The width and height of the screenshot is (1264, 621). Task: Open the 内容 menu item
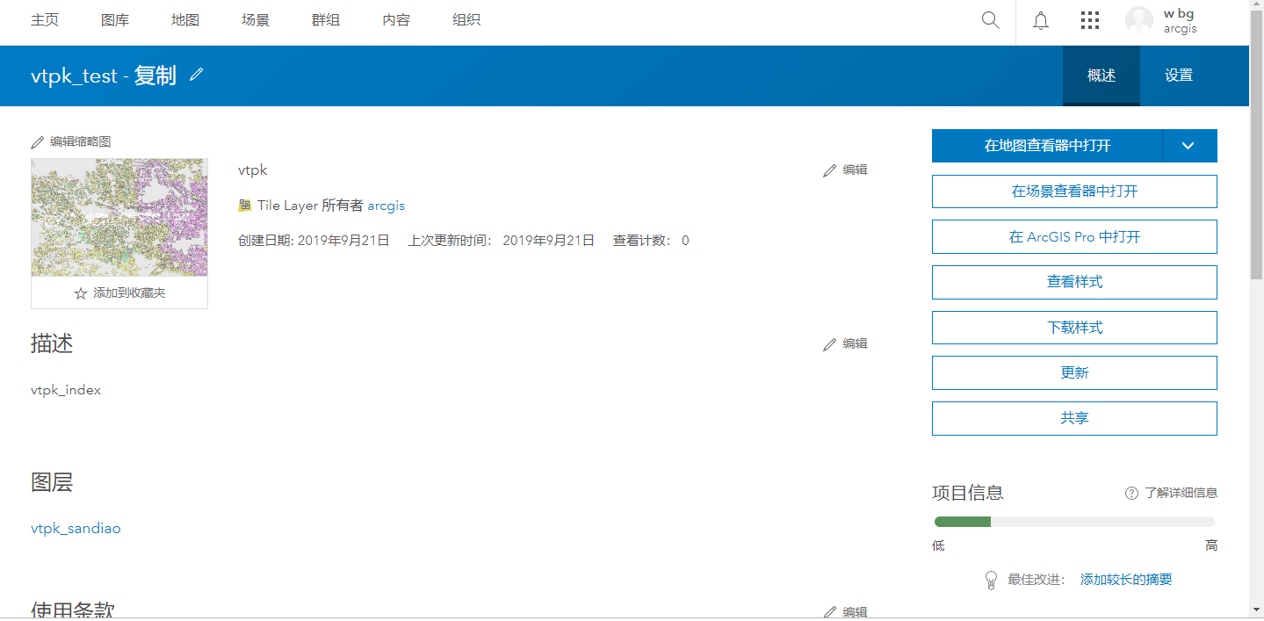pos(396,20)
